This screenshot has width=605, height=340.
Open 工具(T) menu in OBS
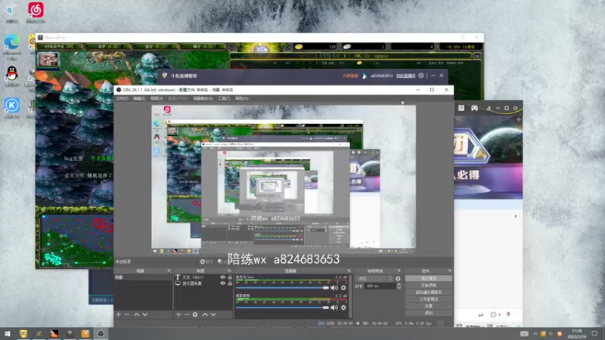[x=224, y=99]
